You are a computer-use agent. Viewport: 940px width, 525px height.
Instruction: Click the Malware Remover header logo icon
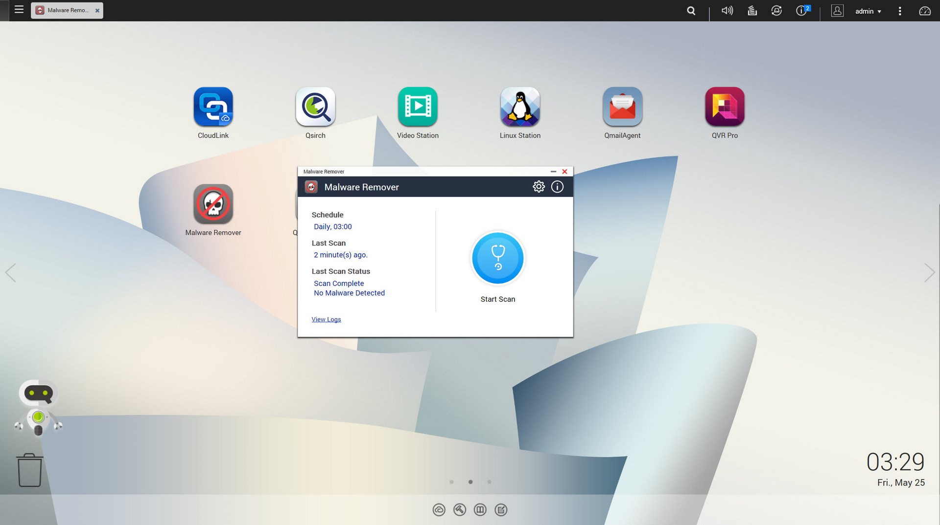point(311,187)
